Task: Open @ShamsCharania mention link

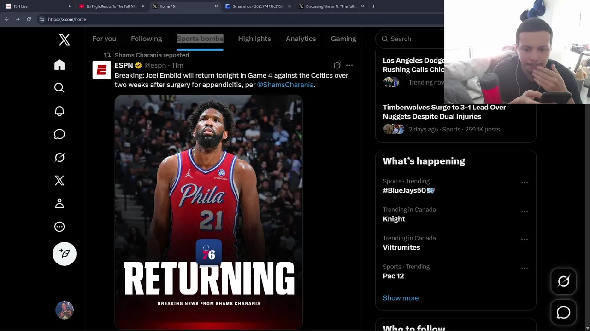Action: click(x=285, y=85)
